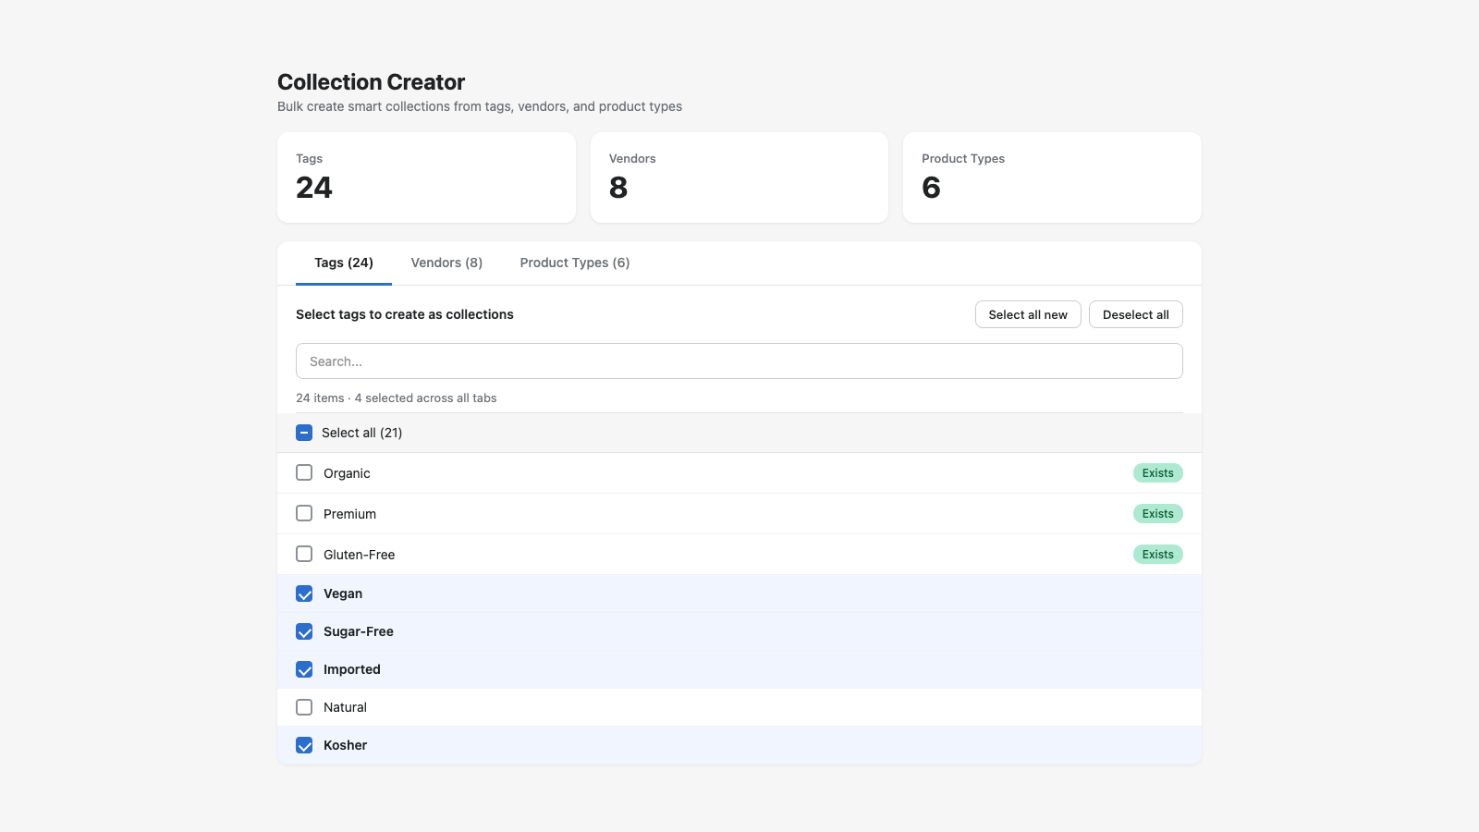This screenshot has width=1479, height=832.
Task: Switch to the Product Types (6) tab
Action: 574,263
